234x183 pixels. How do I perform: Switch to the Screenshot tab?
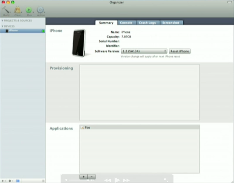[x=171, y=23]
